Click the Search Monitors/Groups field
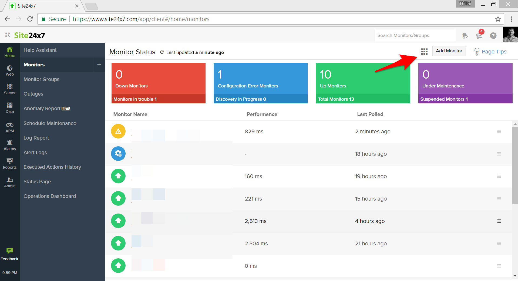This screenshot has height=281, width=518. [415, 35]
